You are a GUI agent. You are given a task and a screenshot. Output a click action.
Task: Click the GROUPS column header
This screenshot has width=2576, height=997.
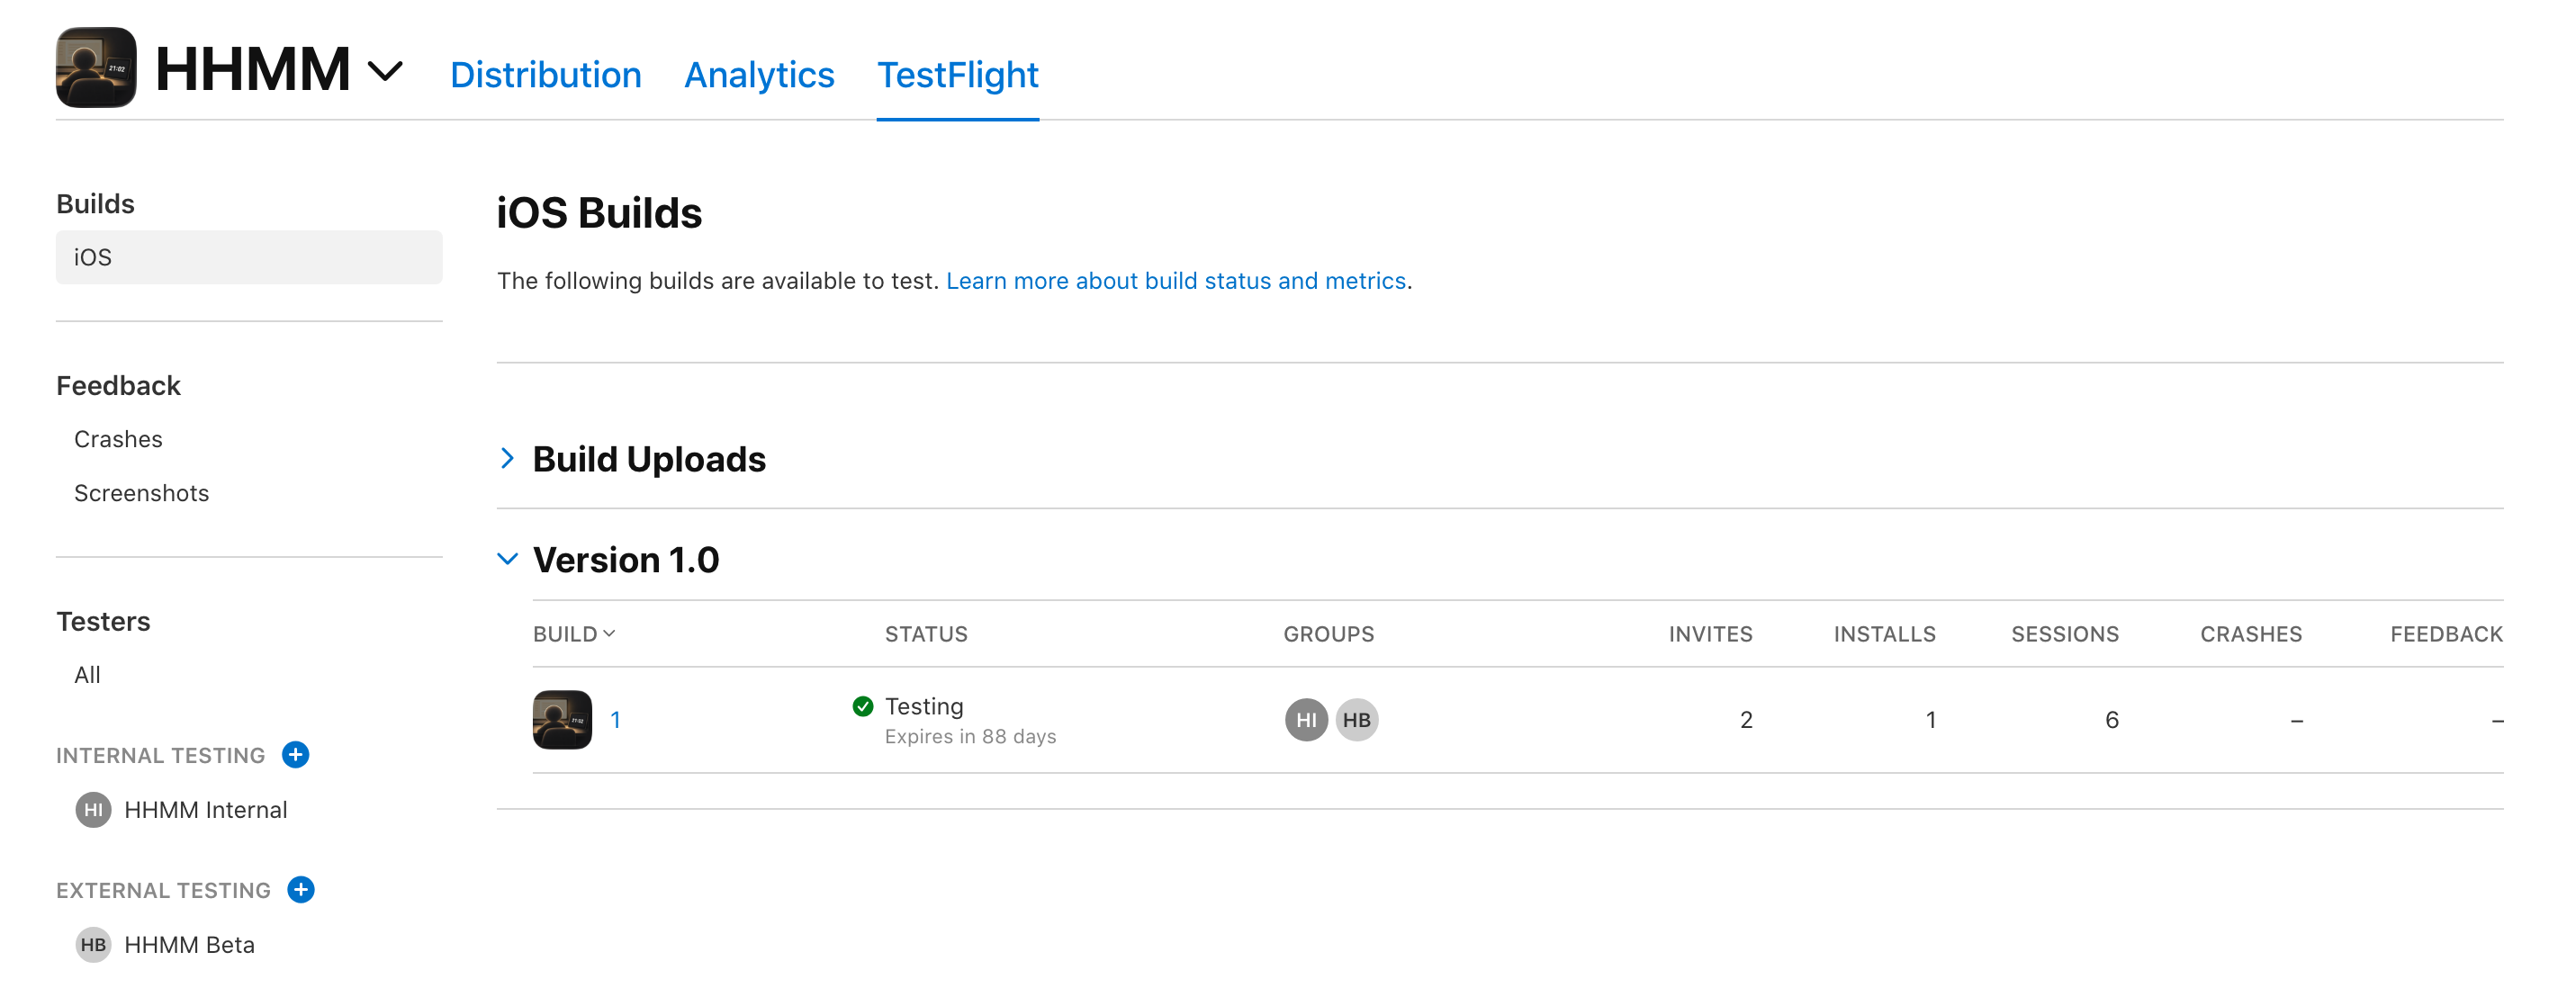click(x=1329, y=634)
